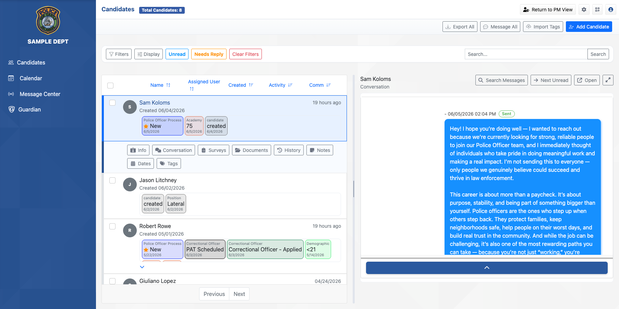Click into the candidate Search field
The height and width of the screenshot is (309, 619).
526,54
